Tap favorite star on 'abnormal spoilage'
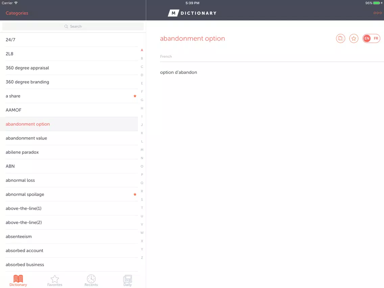The width and height of the screenshot is (384, 288). pos(135,194)
